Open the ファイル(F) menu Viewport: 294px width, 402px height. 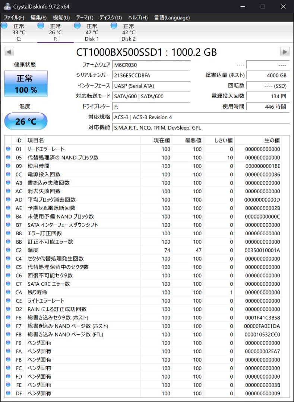point(14,18)
